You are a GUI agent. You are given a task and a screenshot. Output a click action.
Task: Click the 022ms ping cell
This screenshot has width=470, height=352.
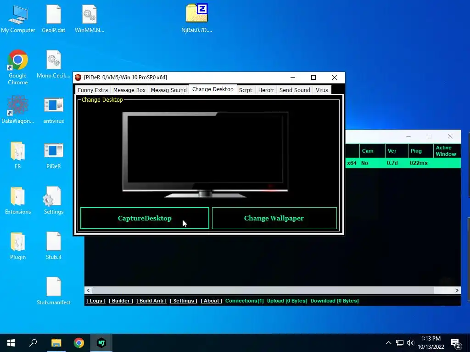pyautogui.click(x=419, y=163)
